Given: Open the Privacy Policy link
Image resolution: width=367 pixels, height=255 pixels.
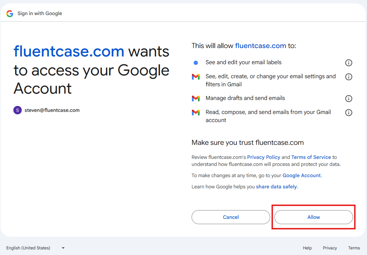Looking at the screenshot, I should (x=263, y=157).
